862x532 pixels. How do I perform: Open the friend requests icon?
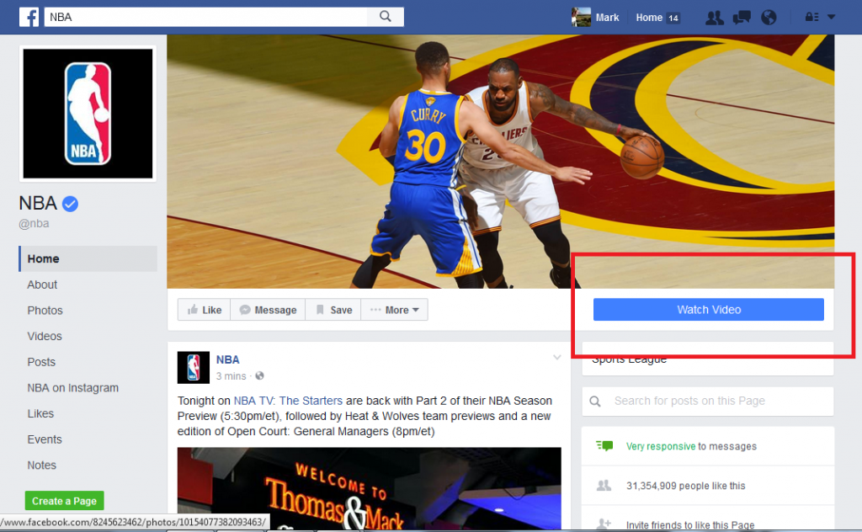click(x=714, y=18)
